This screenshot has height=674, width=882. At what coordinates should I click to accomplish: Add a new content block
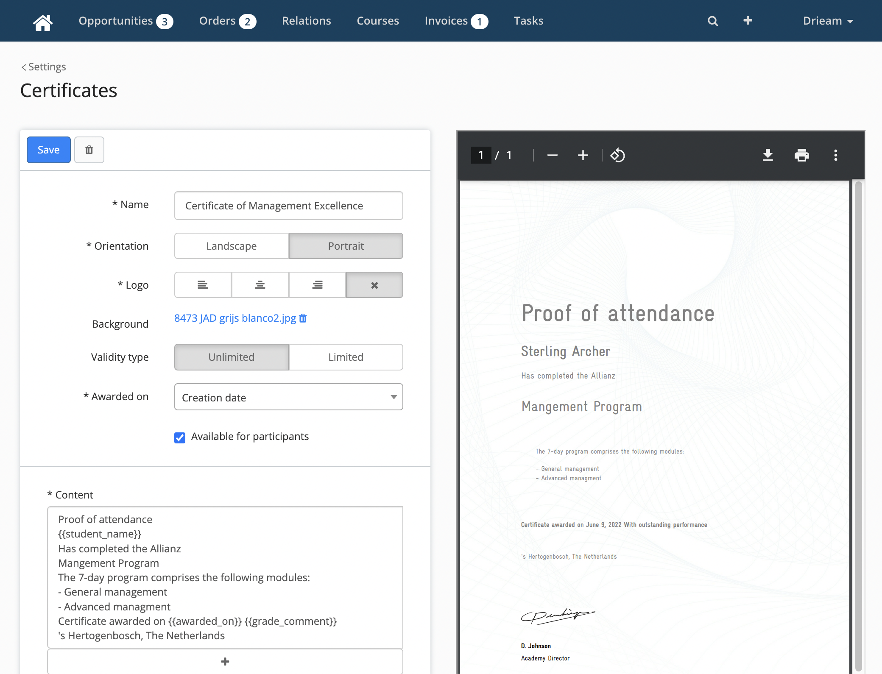225,661
